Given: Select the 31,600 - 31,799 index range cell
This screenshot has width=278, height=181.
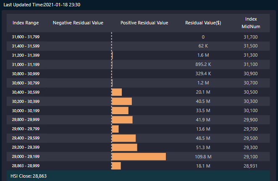Looking at the screenshot, I should (x=26, y=37).
